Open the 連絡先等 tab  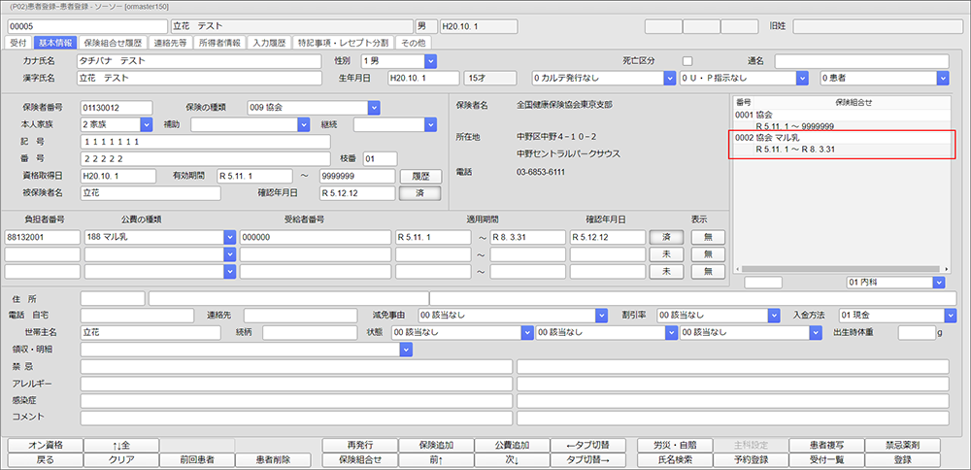pos(170,43)
